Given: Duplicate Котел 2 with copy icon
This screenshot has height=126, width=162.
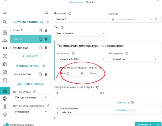Looking at the screenshot, I should pyautogui.click(x=40, y=39).
